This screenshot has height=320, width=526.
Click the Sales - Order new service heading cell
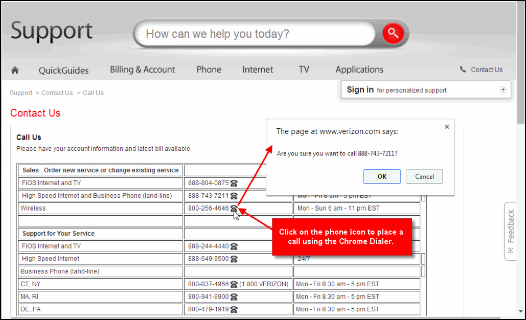(x=100, y=170)
